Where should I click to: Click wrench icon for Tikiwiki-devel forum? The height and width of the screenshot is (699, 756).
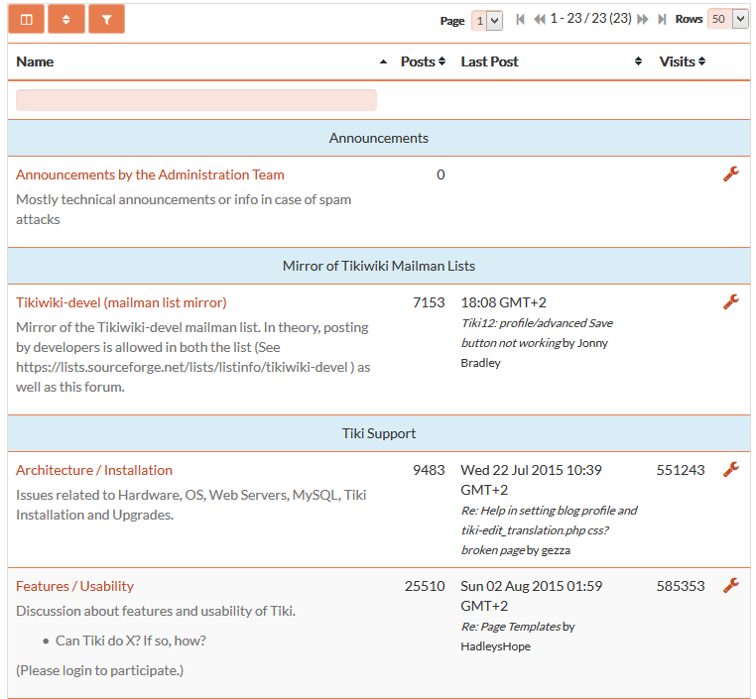tap(731, 301)
